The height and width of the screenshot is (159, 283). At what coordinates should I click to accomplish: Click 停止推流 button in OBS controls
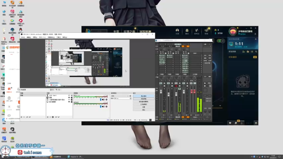[x=144, y=96]
